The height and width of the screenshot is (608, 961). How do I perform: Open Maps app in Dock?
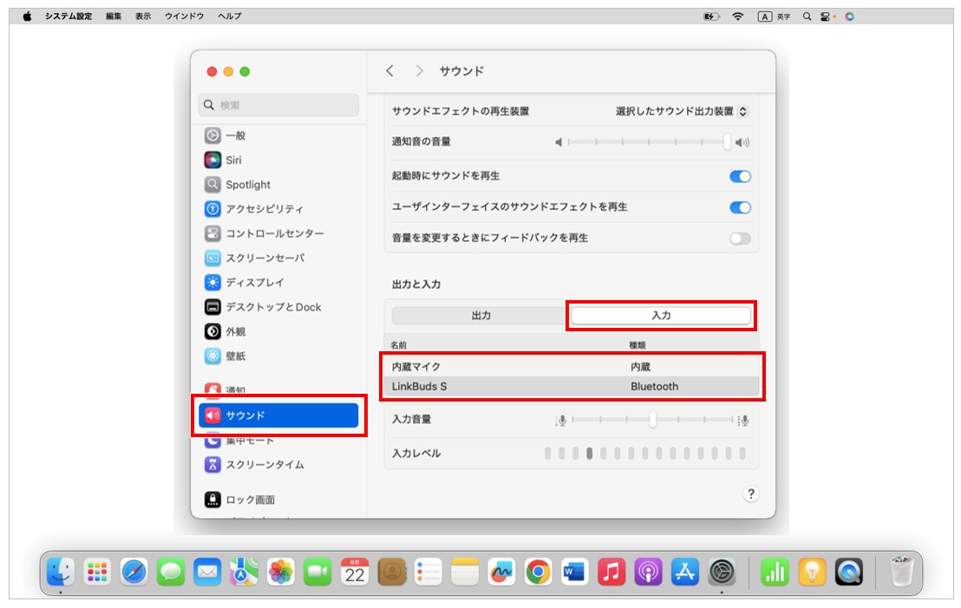pyautogui.click(x=244, y=572)
